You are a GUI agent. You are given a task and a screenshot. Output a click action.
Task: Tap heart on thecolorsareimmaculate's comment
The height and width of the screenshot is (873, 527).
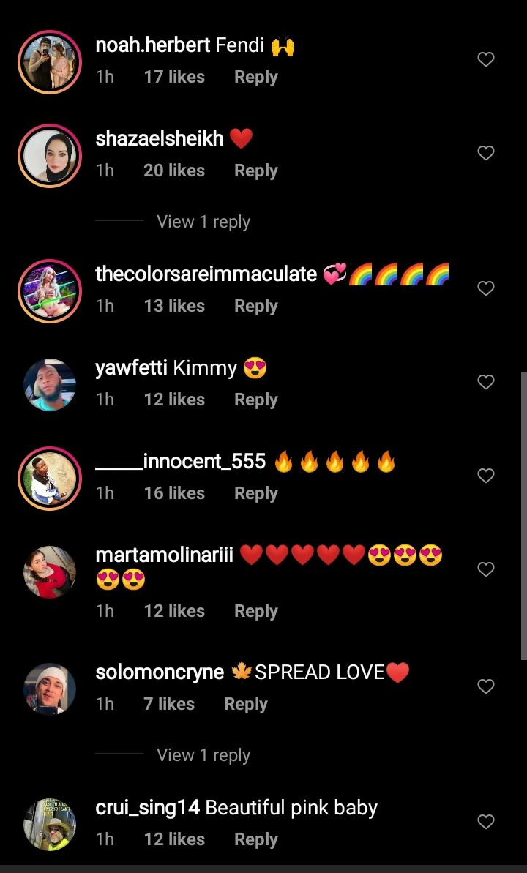click(486, 288)
